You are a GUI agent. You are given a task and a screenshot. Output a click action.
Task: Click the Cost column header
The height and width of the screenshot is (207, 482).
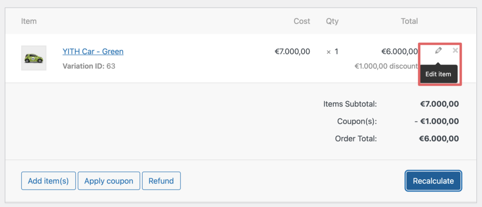(302, 21)
